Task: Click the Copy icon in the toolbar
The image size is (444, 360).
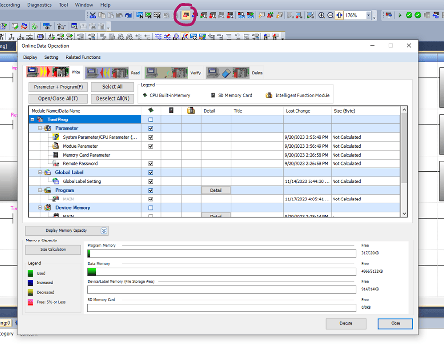Action: (x=101, y=15)
